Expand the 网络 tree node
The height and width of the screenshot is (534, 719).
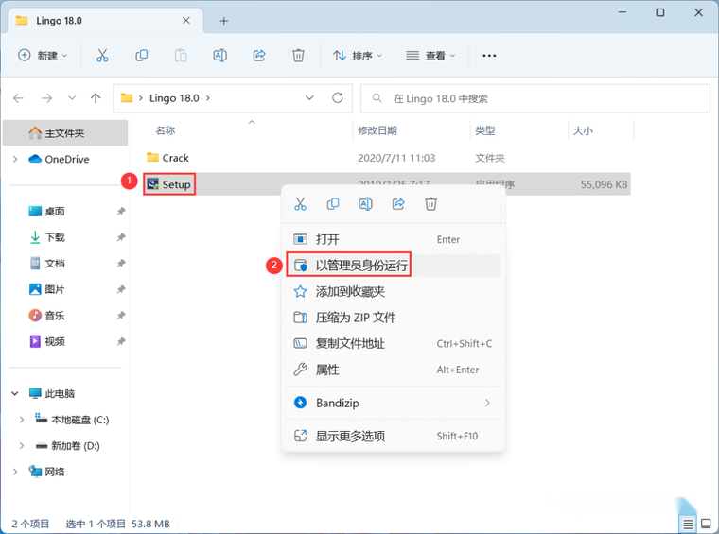(x=15, y=472)
